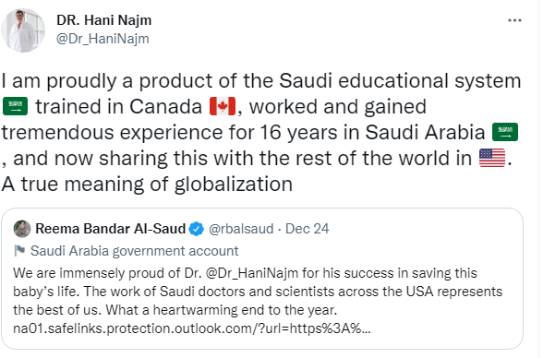The width and height of the screenshot is (543, 358).
Task: Open the three-dot more options menu
Action: pyautogui.click(x=514, y=20)
